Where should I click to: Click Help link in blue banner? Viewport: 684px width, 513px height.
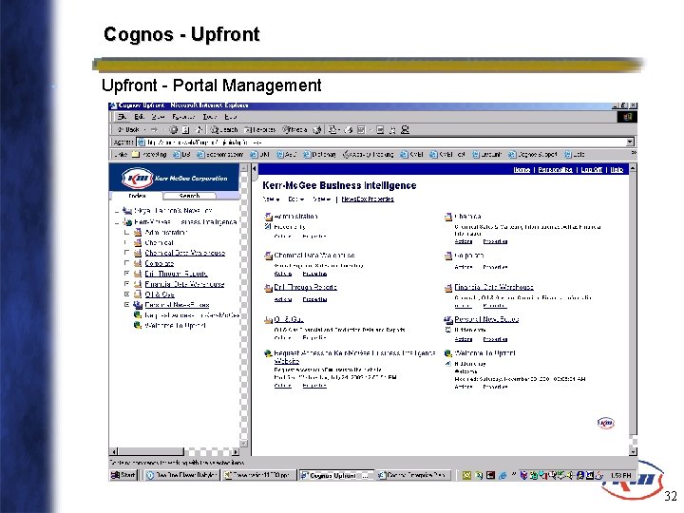(x=617, y=170)
